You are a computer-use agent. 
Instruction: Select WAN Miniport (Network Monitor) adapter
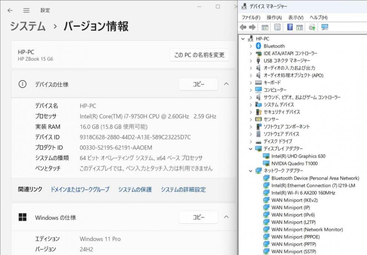(x=307, y=229)
